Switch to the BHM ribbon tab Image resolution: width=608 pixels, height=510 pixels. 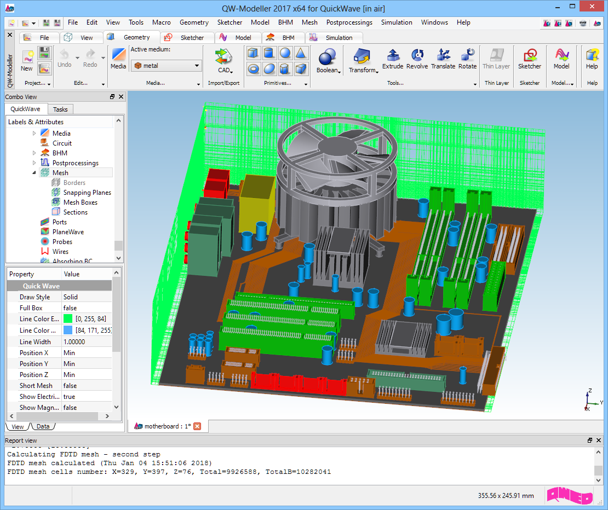(x=282, y=38)
